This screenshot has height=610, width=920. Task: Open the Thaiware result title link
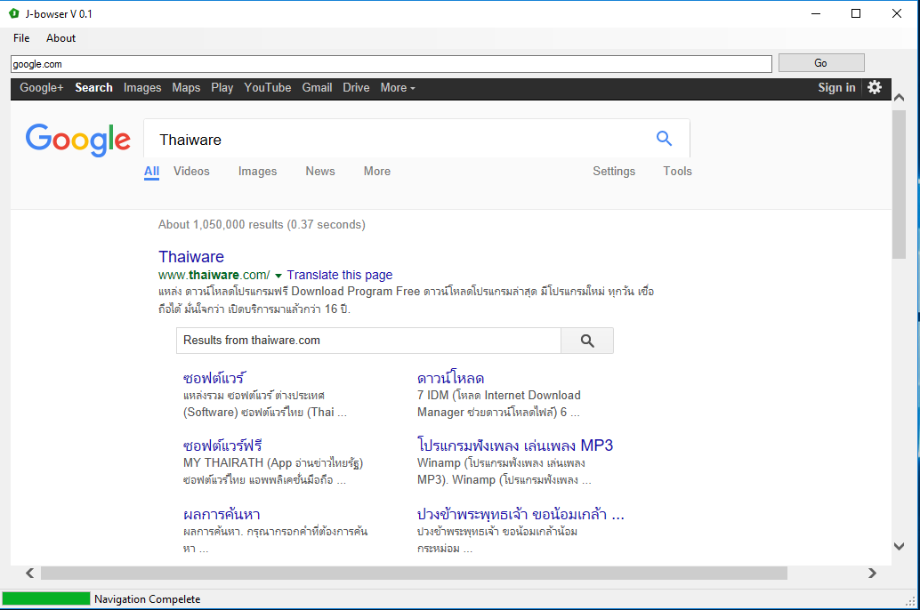coord(191,257)
